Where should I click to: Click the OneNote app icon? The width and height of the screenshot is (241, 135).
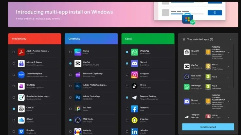21,86
